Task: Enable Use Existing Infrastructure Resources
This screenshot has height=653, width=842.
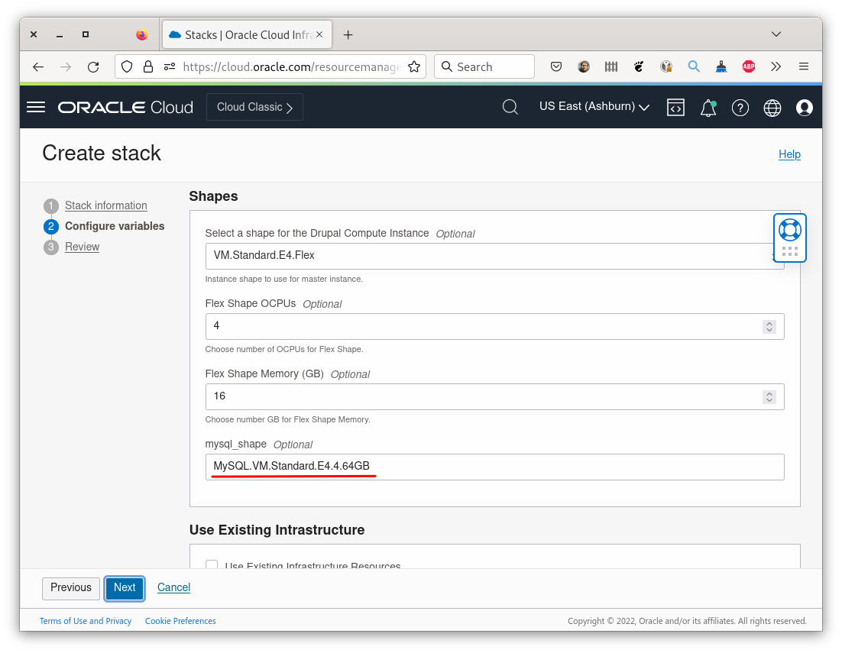Action: point(212,565)
